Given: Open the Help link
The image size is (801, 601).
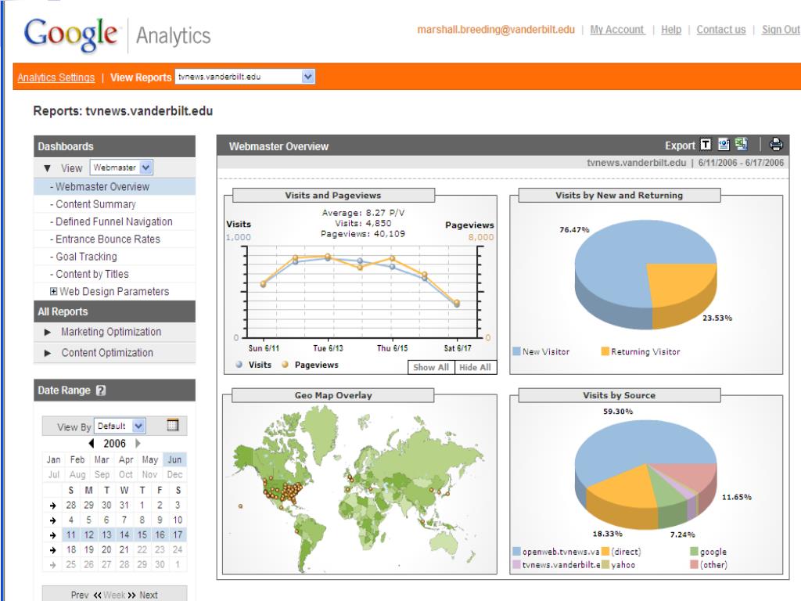Looking at the screenshot, I should (671, 30).
